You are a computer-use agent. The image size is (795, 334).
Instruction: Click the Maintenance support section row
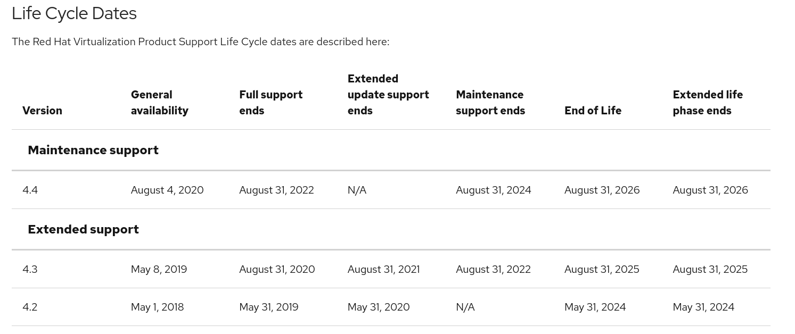[x=93, y=150]
